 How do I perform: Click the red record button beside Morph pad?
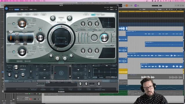[55, 73]
